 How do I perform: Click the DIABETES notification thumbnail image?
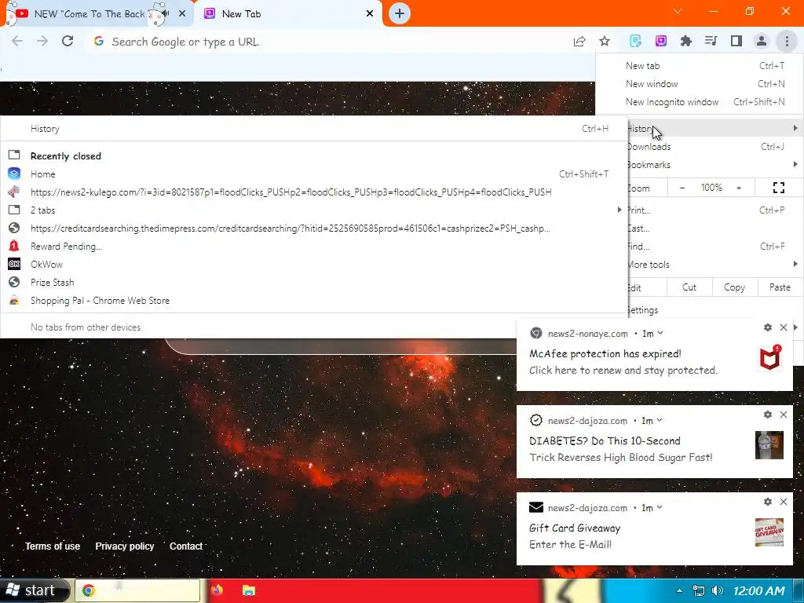click(769, 444)
